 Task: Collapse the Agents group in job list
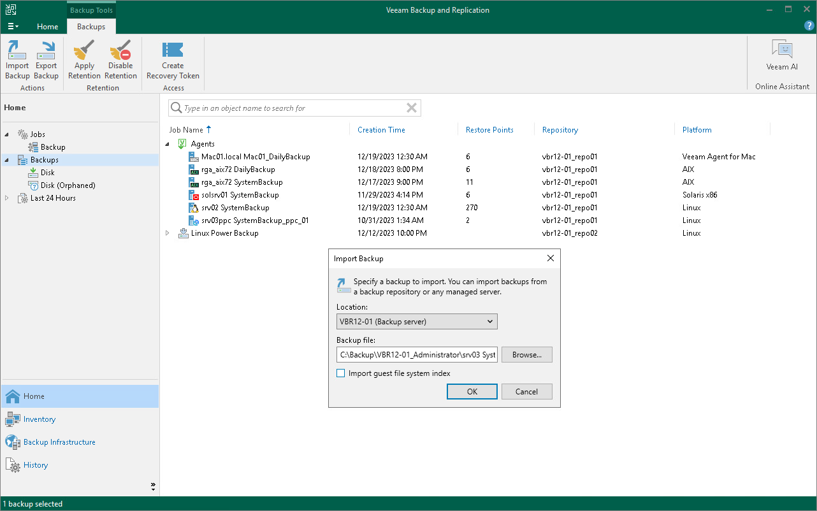(x=168, y=144)
